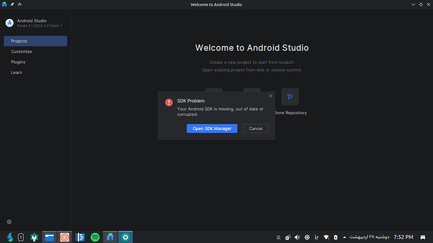
Task: Click the brightness tray icon
Action: coord(307,237)
